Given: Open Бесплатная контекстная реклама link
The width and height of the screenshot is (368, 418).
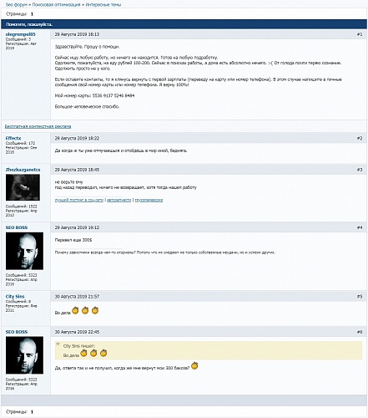Looking at the screenshot, I should tap(38, 126).
